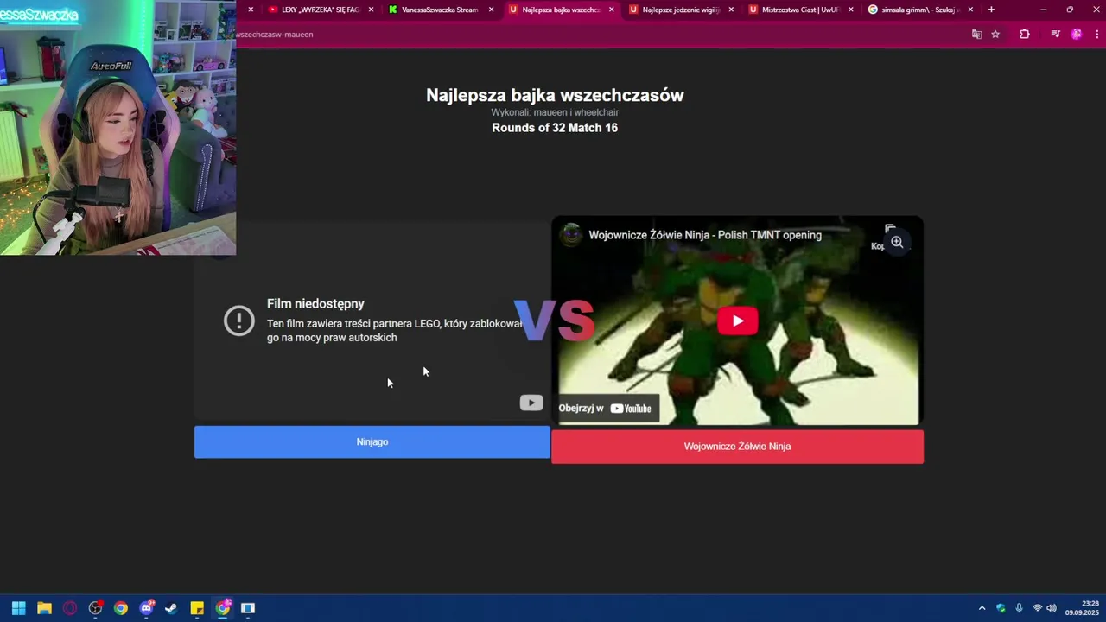Vote for Wojownicze Żółwie Ninja red button
Image resolution: width=1106 pixels, height=622 pixels.
pos(737,447)
